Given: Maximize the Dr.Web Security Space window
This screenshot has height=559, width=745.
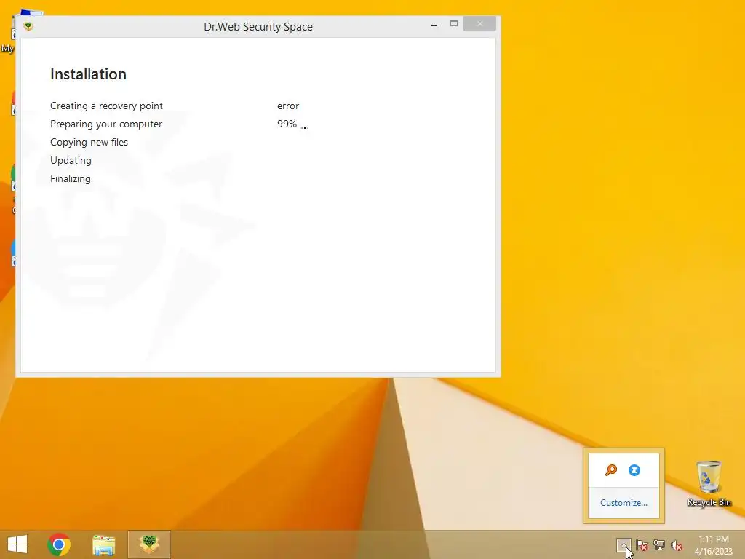Looking at the screenshot, I should point(454,24).
